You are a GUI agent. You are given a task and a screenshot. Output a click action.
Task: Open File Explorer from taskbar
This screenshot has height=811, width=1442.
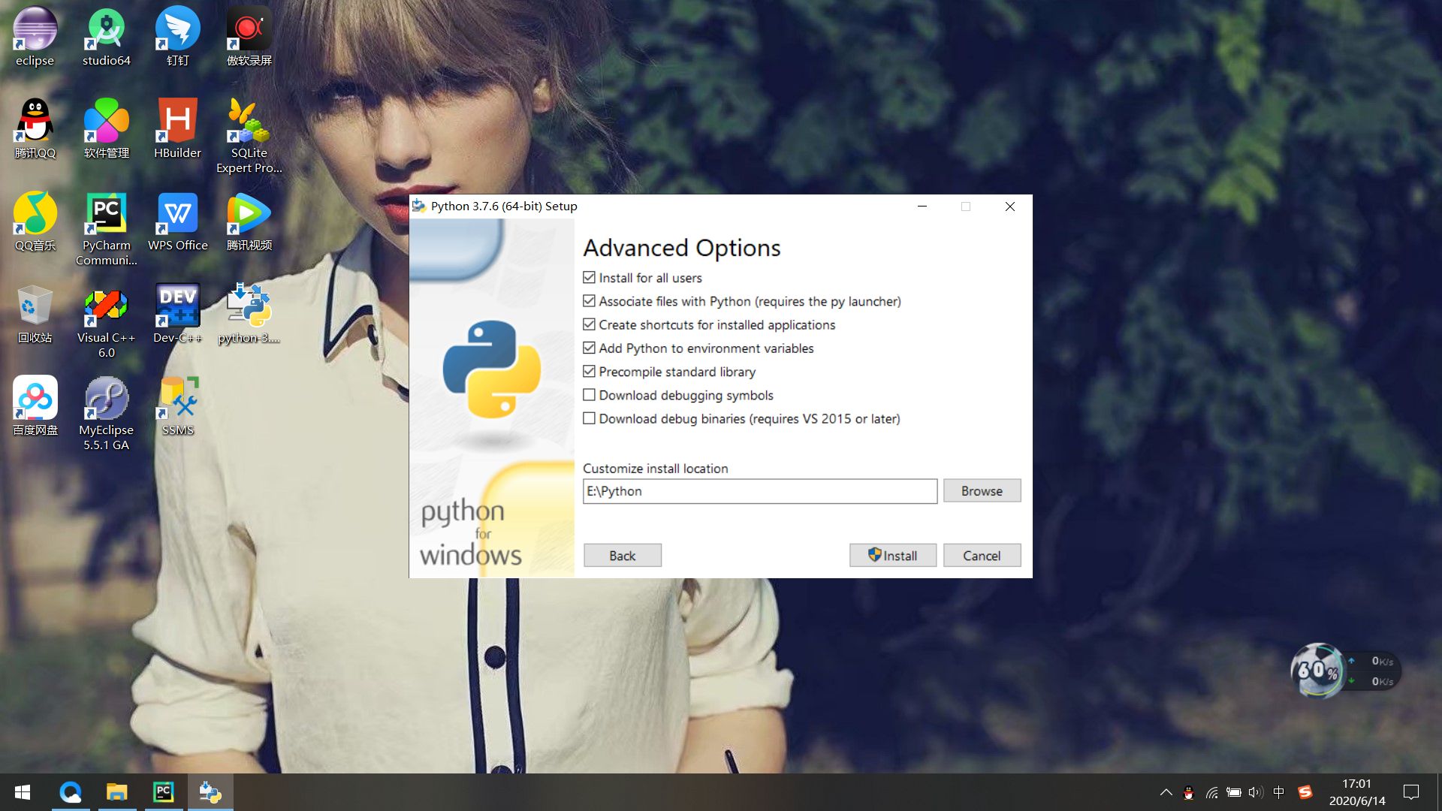117,792
